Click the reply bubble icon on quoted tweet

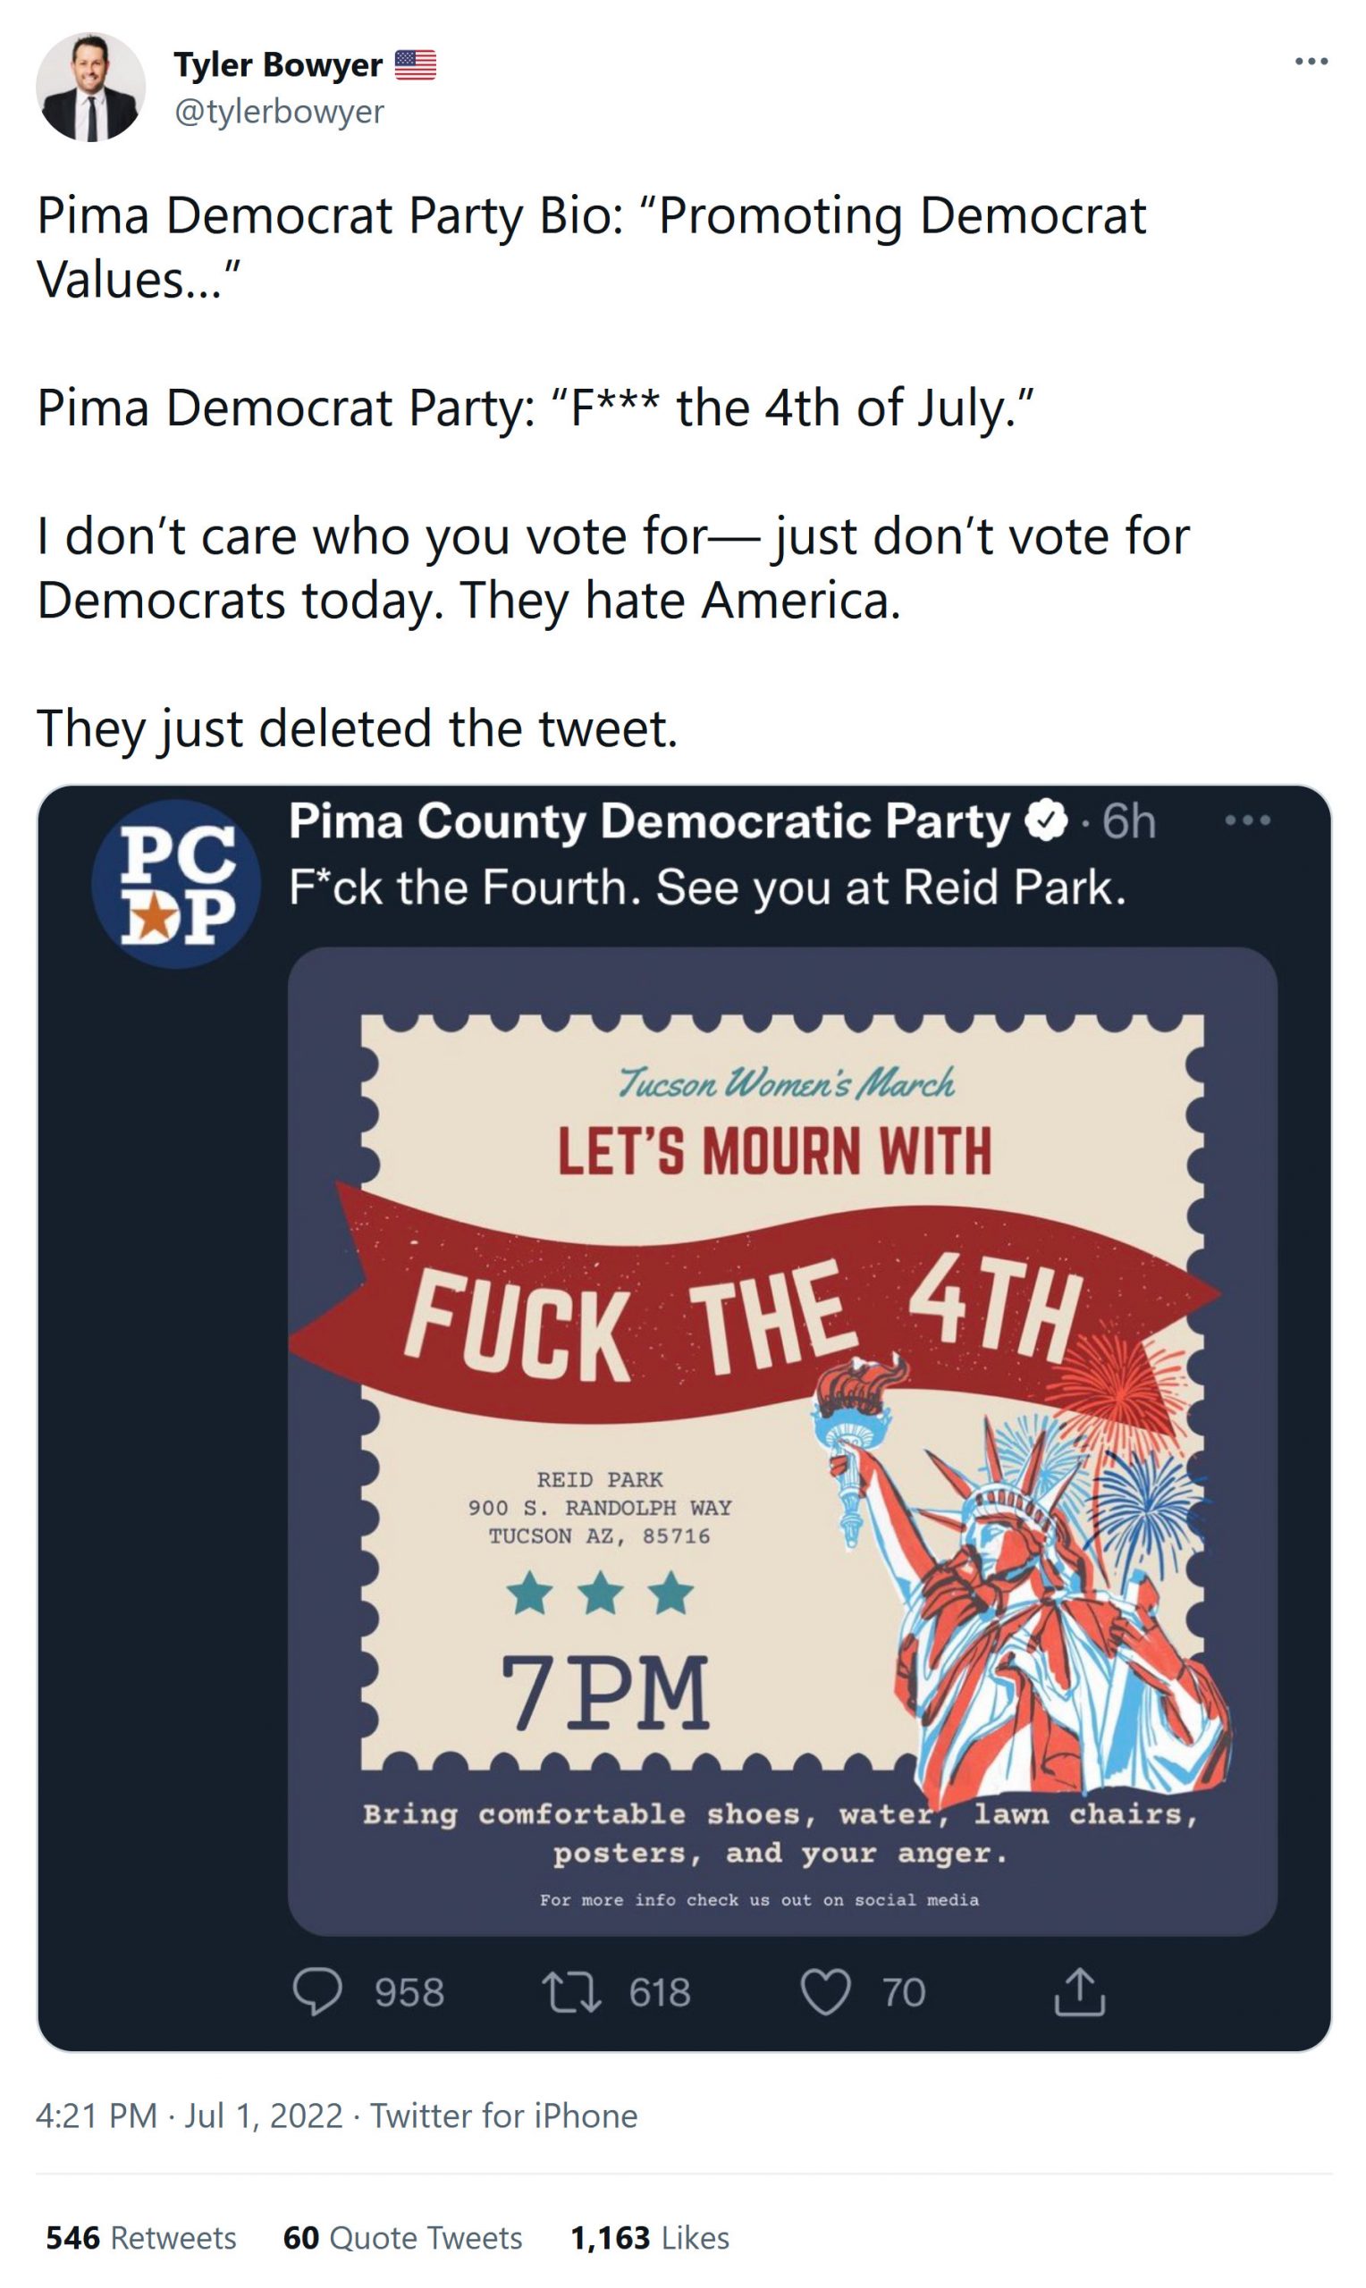pyautogui.click(x=317, y=1992)
